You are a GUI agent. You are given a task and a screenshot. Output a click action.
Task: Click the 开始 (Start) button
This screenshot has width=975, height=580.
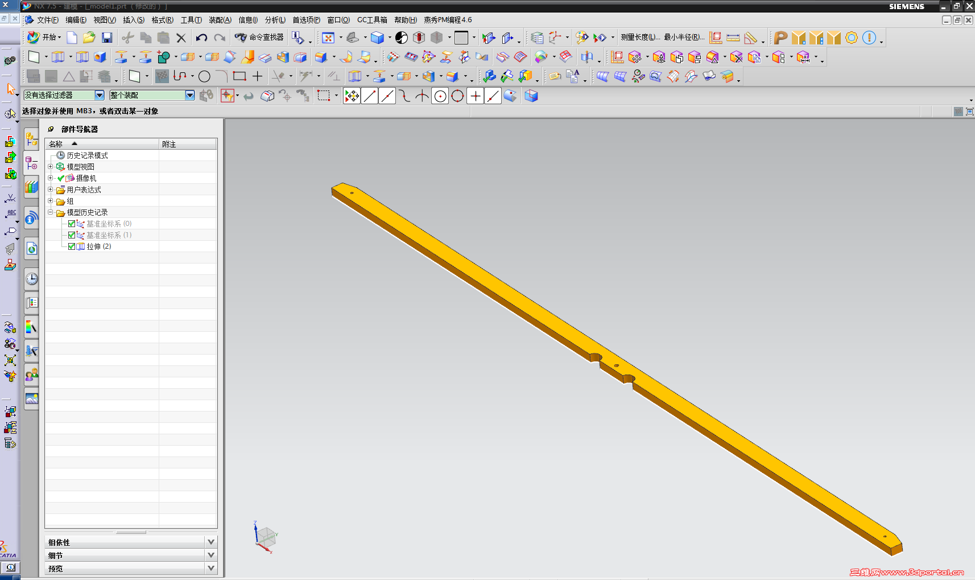(x=44, y=38)
